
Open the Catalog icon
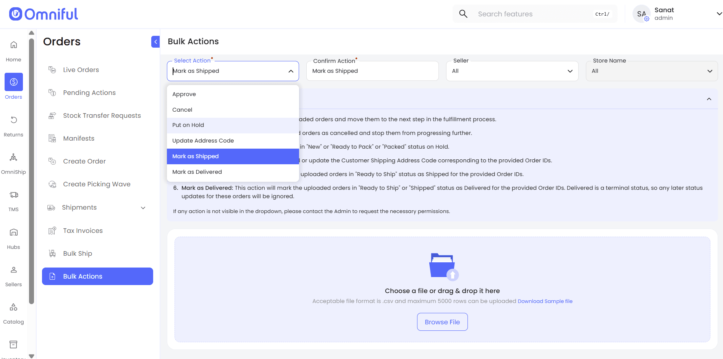(14, 307)
